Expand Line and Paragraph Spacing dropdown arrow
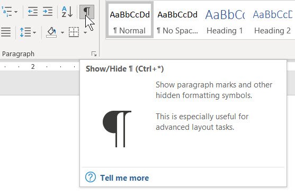Image resolution: width=295 pixels, height=195 pixels. pos(34,32)
